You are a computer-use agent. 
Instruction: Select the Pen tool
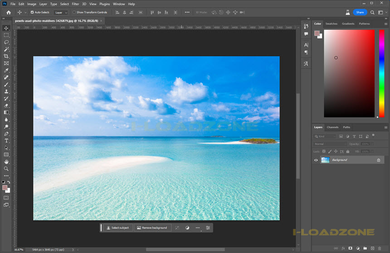(6, 134)
